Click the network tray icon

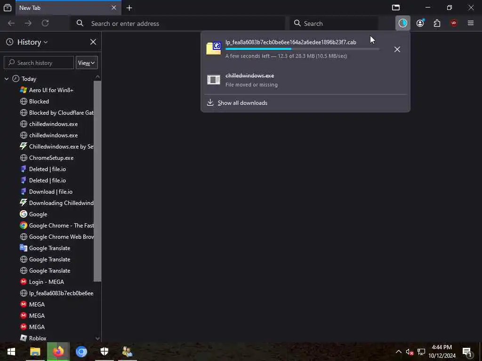[421, 352]
